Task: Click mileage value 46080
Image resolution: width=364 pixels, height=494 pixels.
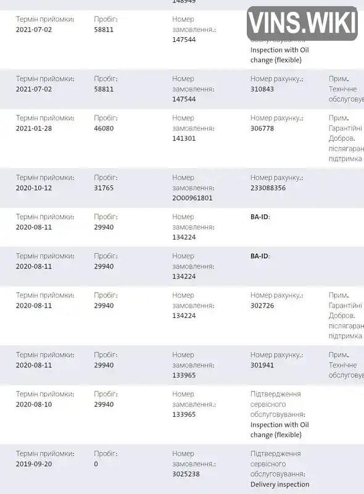Action: point(104,128)
